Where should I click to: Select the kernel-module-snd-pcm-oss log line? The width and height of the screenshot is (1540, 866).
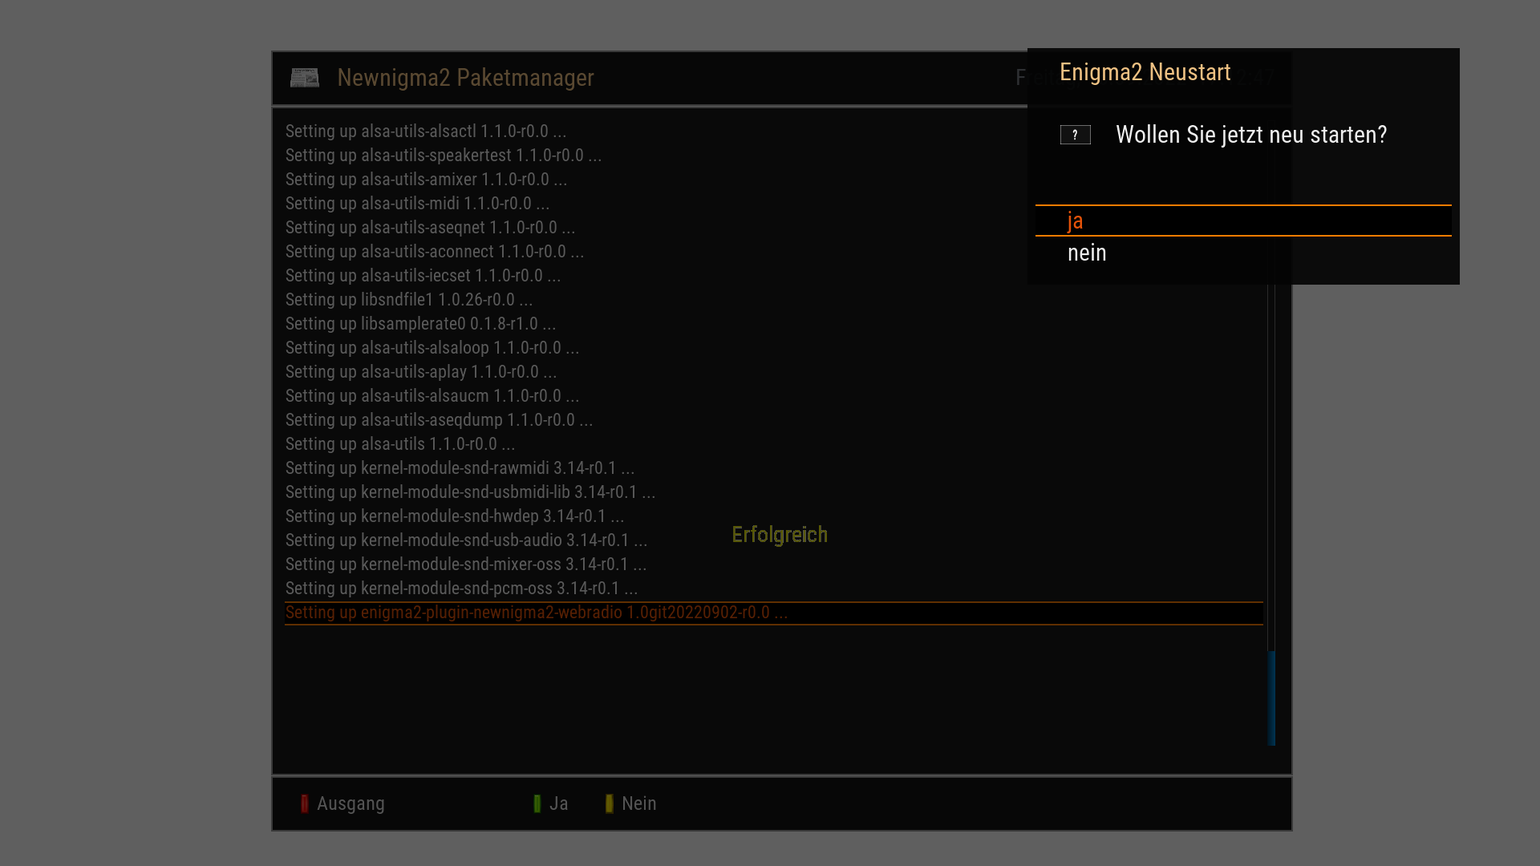(x=461, y=589)
